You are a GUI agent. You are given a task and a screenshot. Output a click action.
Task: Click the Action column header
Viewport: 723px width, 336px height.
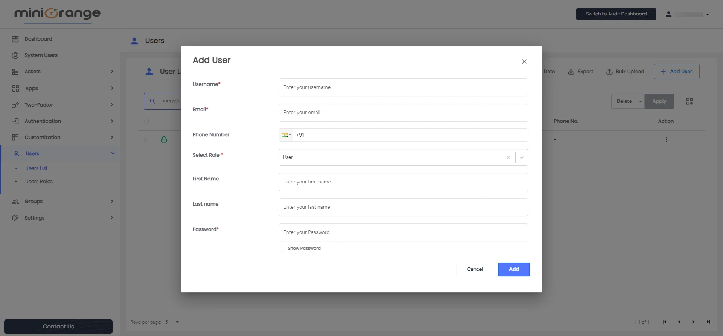click(666, 121)
